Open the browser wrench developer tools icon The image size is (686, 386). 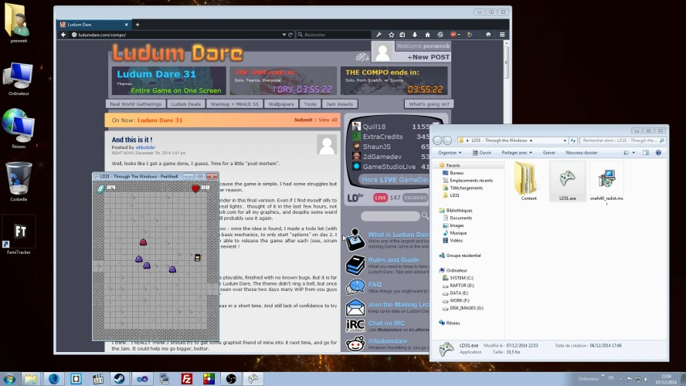coord(379,35)
